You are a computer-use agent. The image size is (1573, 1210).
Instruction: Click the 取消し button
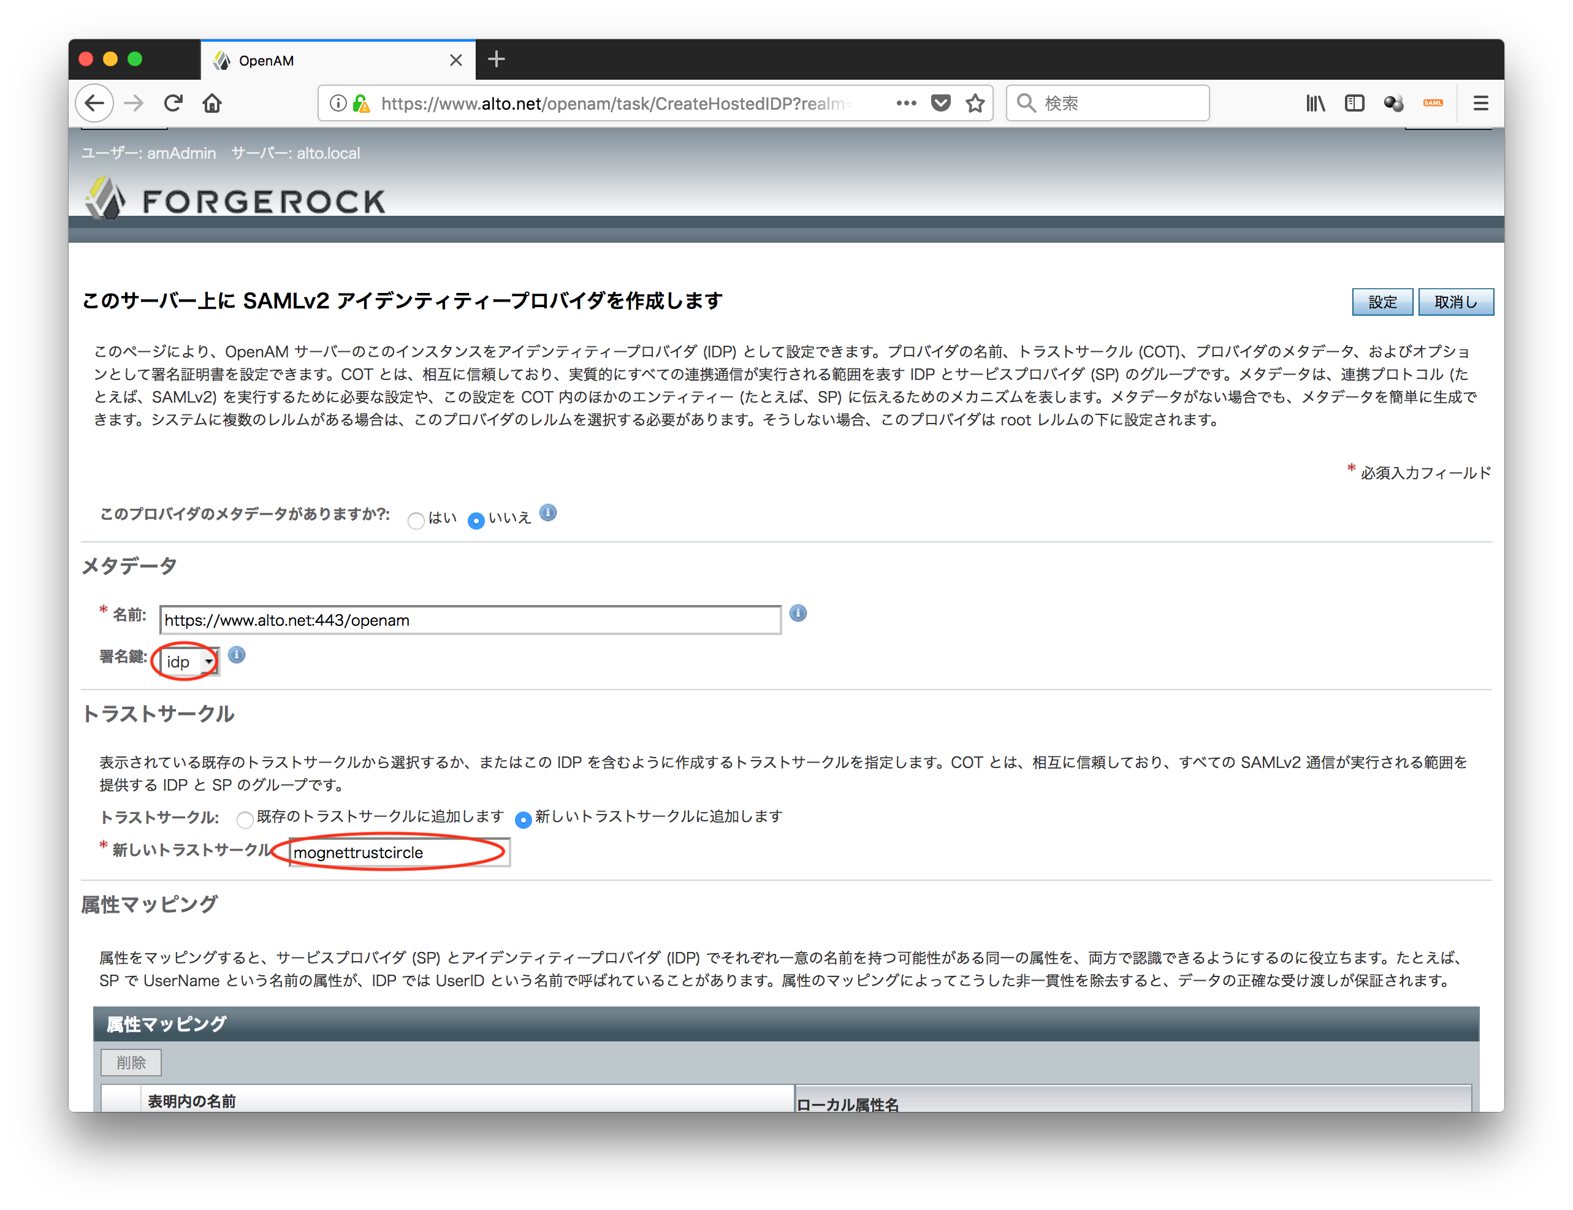pos(1455,301)
